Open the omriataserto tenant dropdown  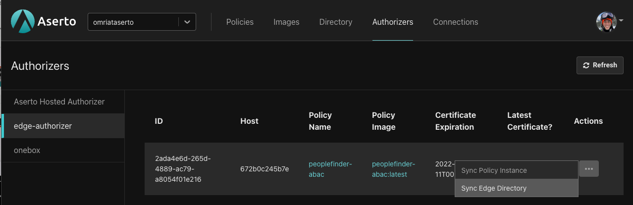click(x=142, y=22)
